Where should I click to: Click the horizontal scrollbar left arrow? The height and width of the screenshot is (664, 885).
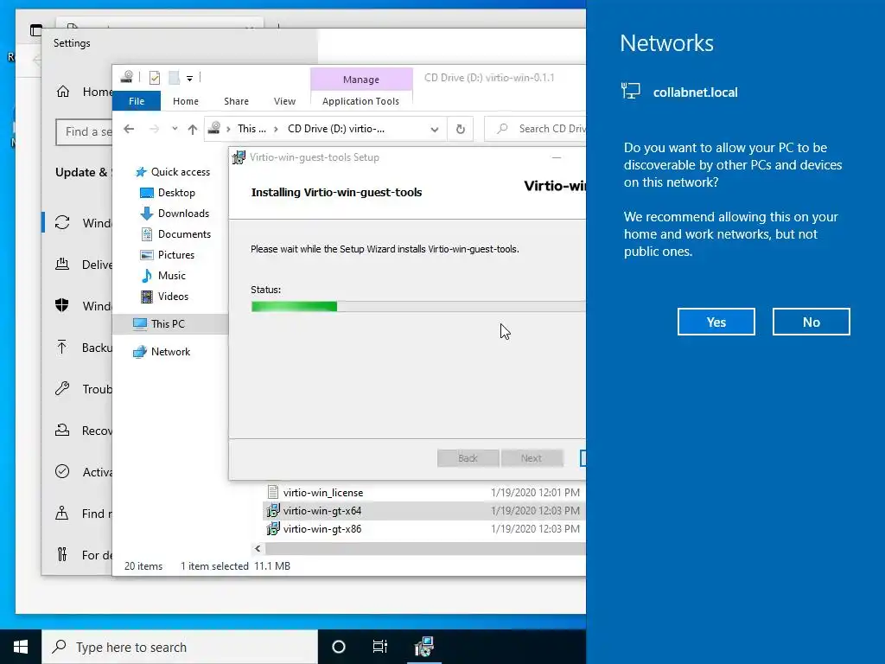[x=258, y=548]
